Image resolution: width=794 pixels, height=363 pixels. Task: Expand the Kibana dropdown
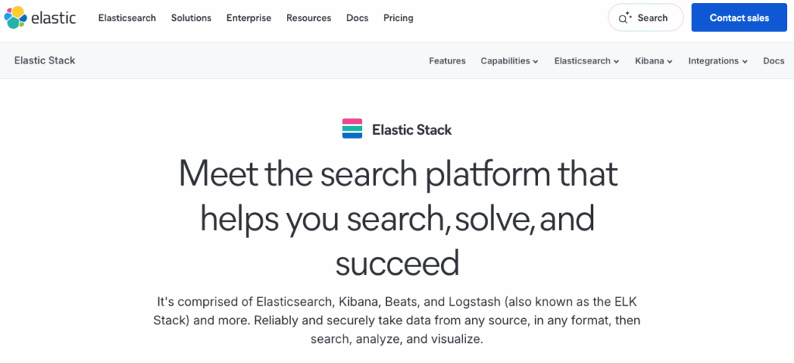pyautogui.click(x=654, y=61)
